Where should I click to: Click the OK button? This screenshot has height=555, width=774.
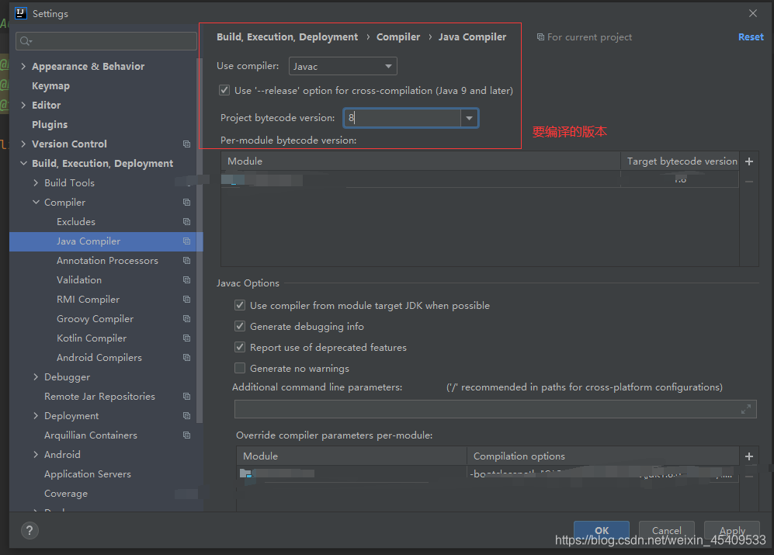[x=601, y=530]
